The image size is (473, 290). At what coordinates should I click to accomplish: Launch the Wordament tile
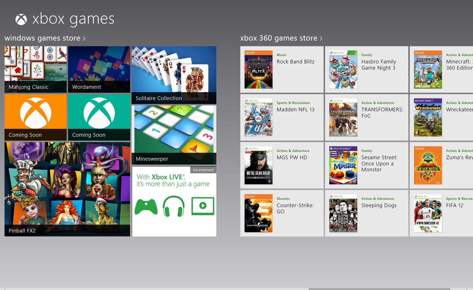[x=99, y=69]
